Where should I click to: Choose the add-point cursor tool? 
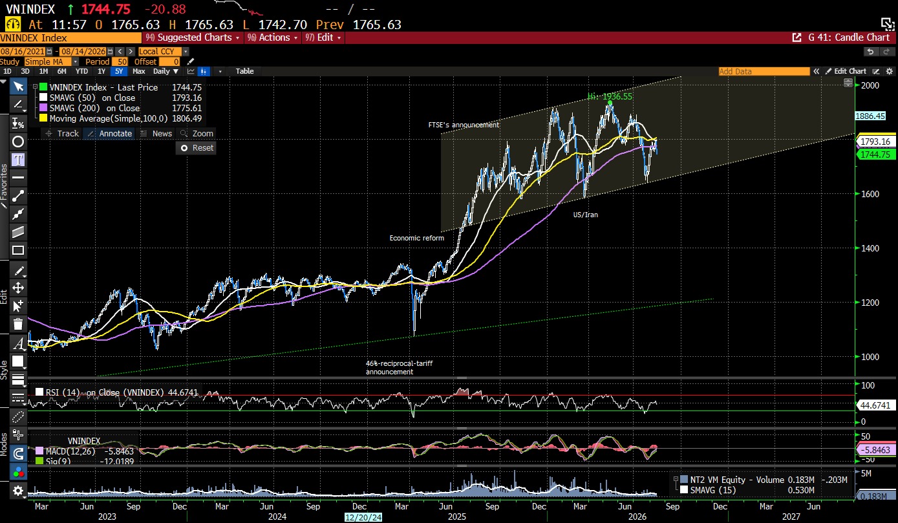18,306
